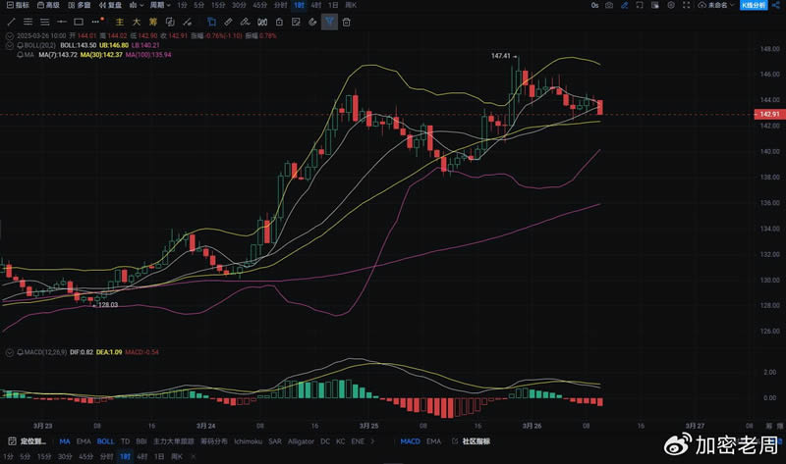The width and height of the screenshot is (786, 464).
Task: Click the K线分析 button
Action: pos(754,5)
